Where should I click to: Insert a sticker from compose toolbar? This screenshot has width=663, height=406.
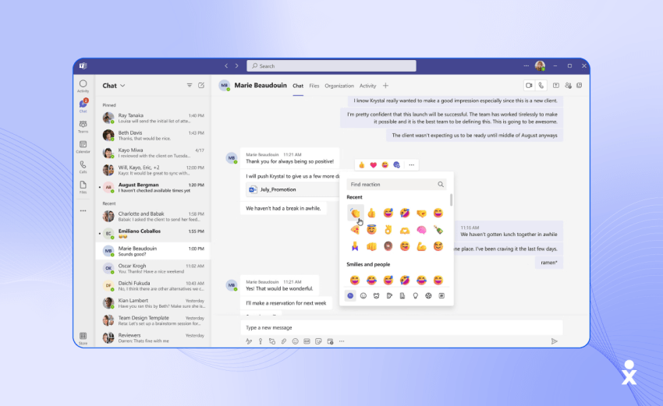(318, 341)
